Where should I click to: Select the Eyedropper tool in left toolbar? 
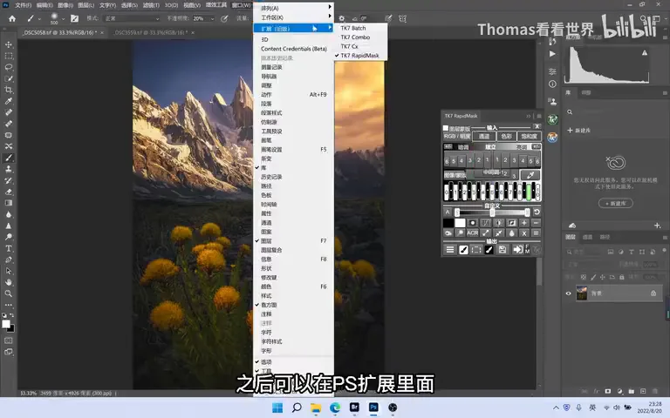click(x=9, y=101)
